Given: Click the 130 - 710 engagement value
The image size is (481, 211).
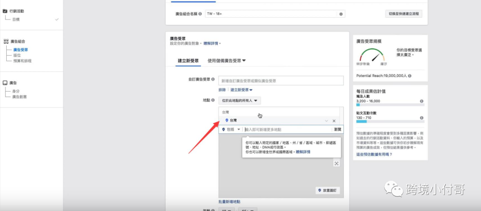Looking at the screenshot, I should 364,118.
